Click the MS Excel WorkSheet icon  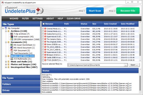12,45
